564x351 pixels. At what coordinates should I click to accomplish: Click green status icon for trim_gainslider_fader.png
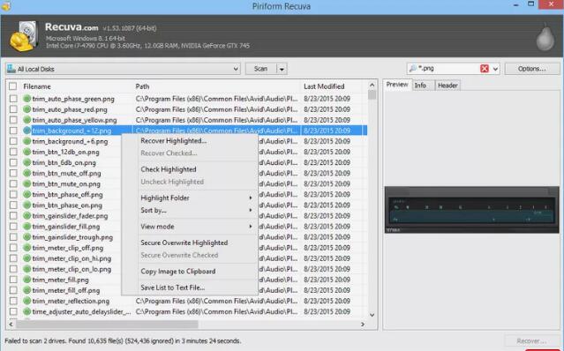click(26, 215)
